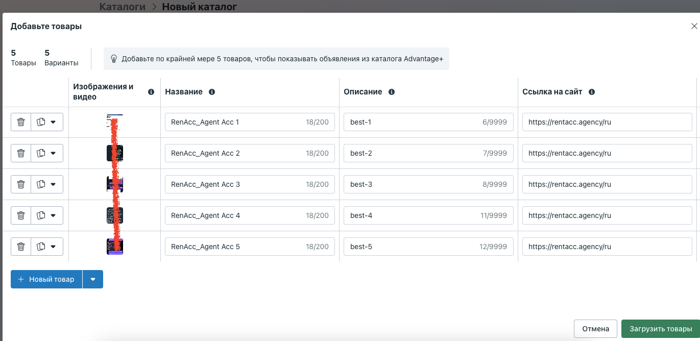Screen dimensions: 700x341
Task: Open duplicate options for RenAcc_Agent Acc 4
Action: (47, 215)
